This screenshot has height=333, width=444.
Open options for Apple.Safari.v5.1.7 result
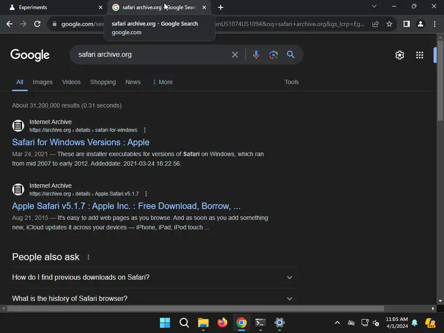pyautogui.click(x=146, y=194)
